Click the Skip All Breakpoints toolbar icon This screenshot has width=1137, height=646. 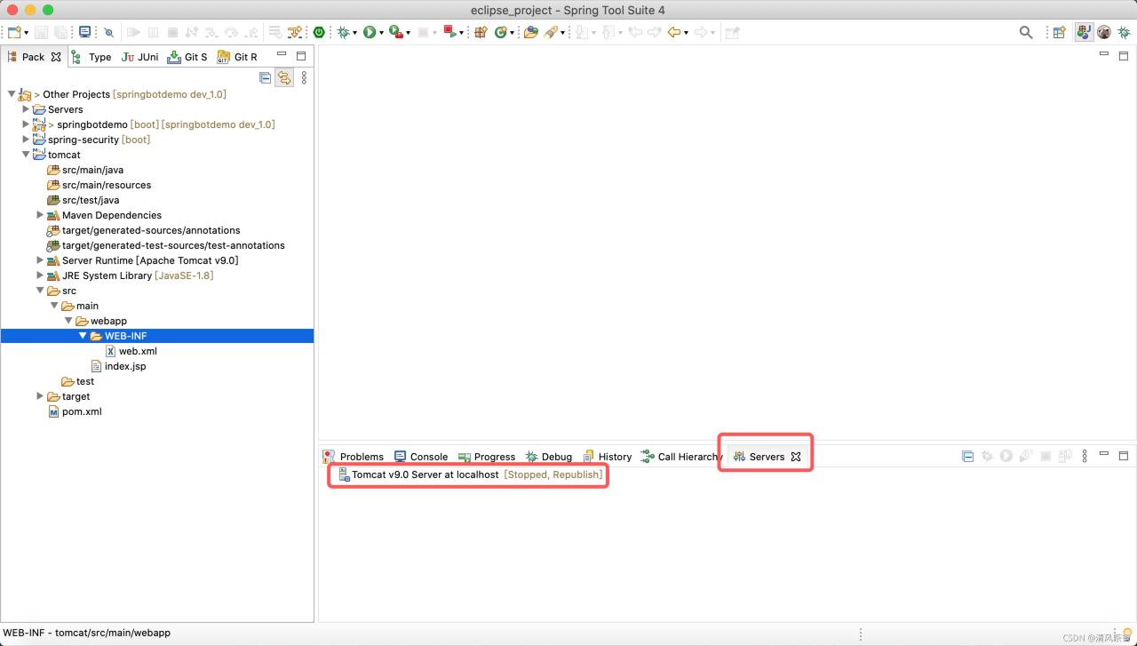coord(108,32)
